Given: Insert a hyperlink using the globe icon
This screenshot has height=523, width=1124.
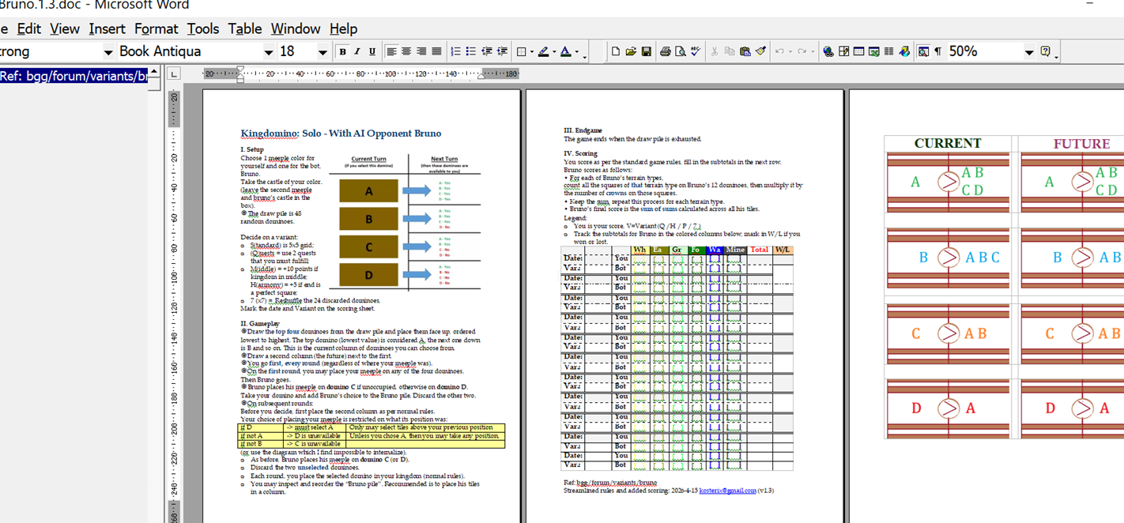Looking at the screenshot, I should (x=828, y=51).
